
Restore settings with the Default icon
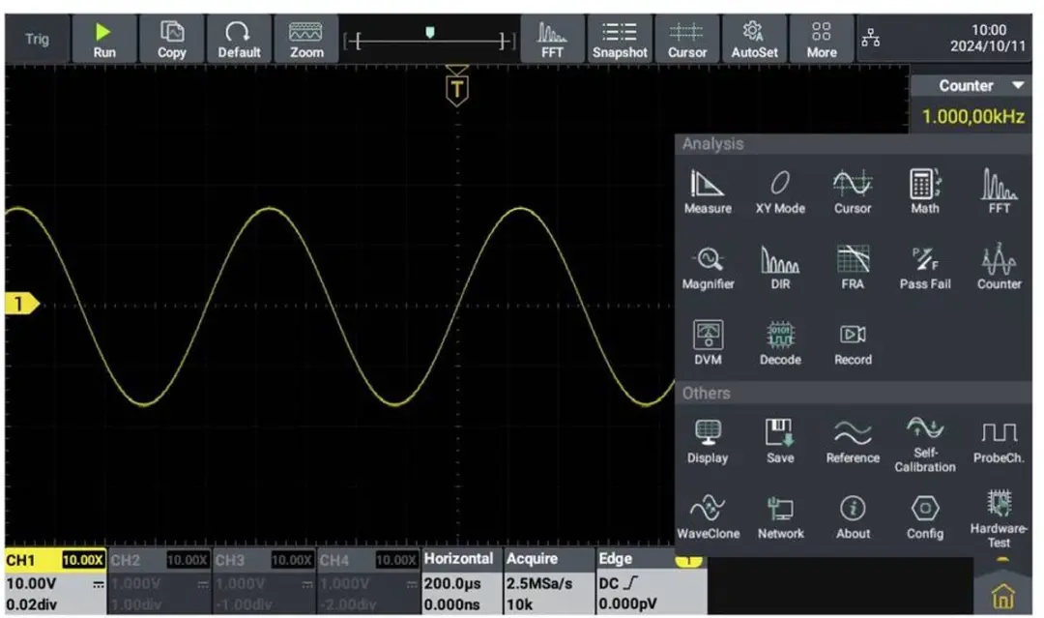point(239,40)
